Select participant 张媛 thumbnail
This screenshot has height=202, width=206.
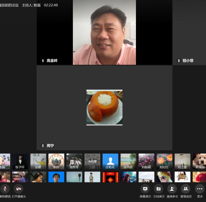click(38, 161)
